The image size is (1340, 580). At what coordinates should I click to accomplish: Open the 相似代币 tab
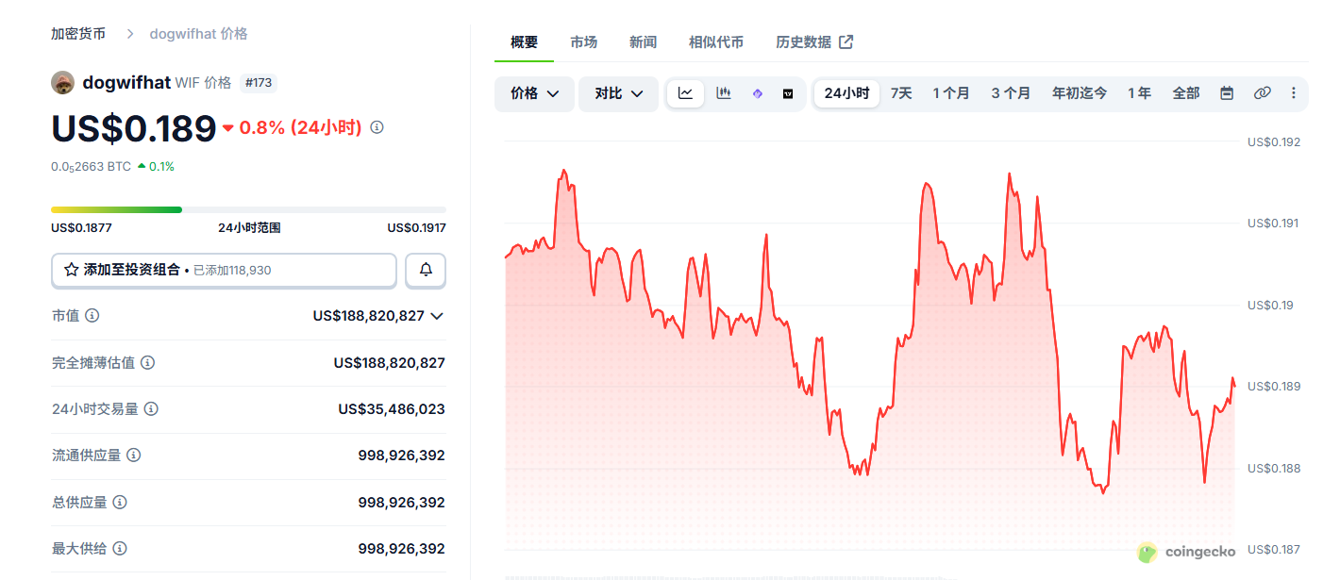coord(716,41)
